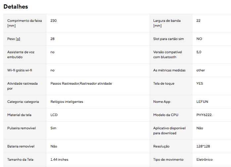Select the As métricas medidas value other
The height and width of the screenshot is (167, 231).
pos(201,70)
